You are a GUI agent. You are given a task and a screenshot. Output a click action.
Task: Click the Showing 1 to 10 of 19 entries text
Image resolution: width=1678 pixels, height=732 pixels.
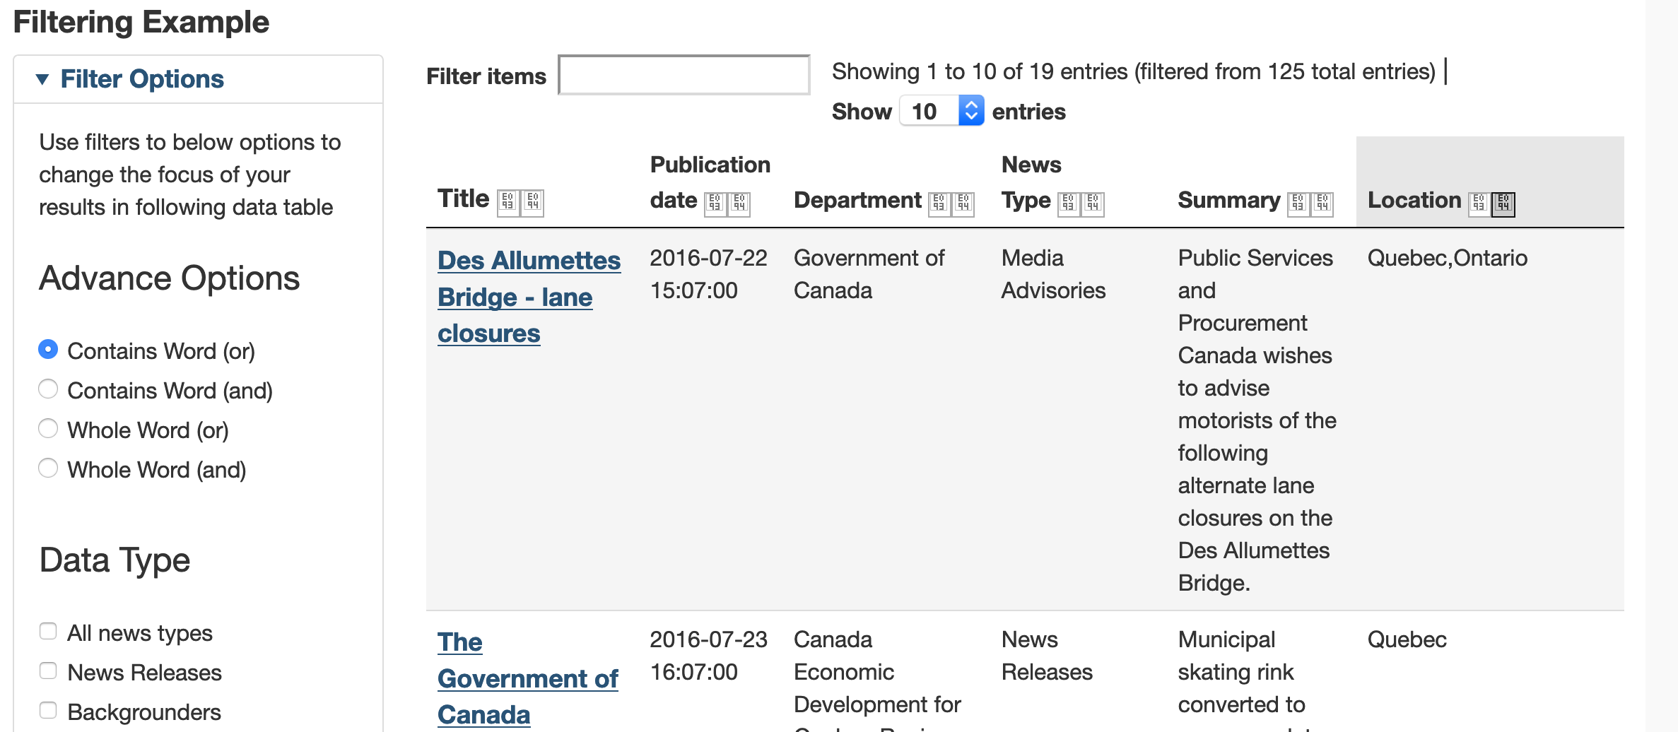click(1133, 71)
